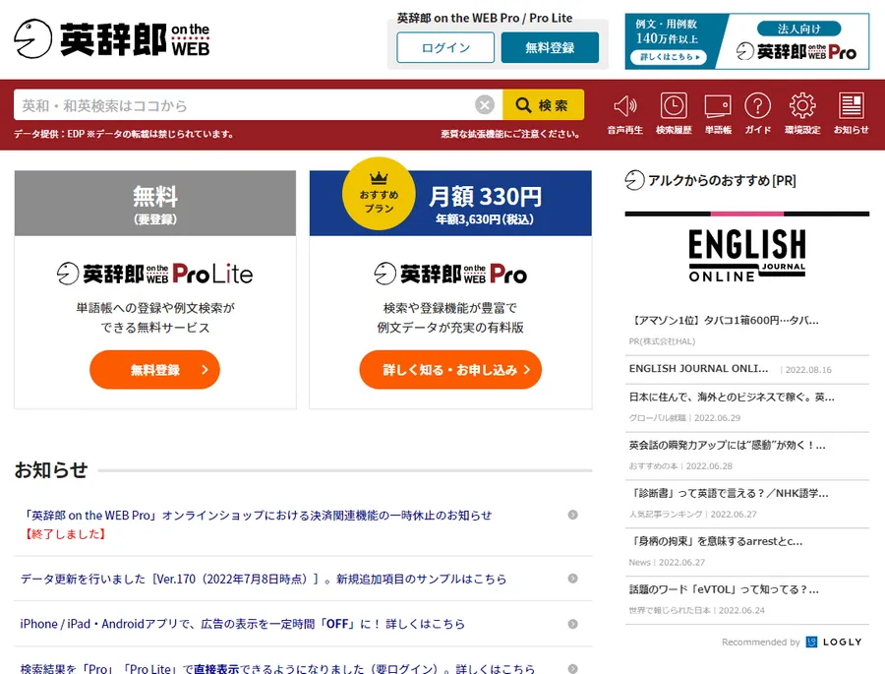The image size is (885, 674).
Task: Open the お知らせ news icon
Action: point(851,106)
